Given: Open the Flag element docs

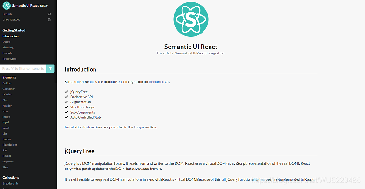Looking at the screenshot, I should point(5,100).
